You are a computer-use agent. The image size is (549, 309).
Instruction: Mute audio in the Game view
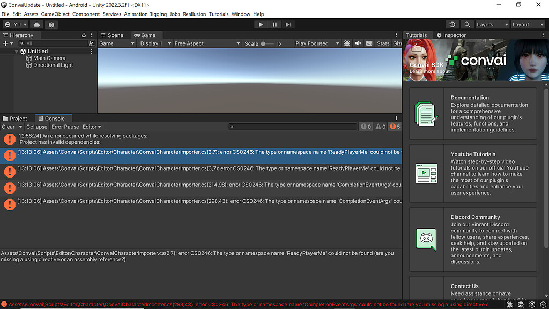coord(358,43)
